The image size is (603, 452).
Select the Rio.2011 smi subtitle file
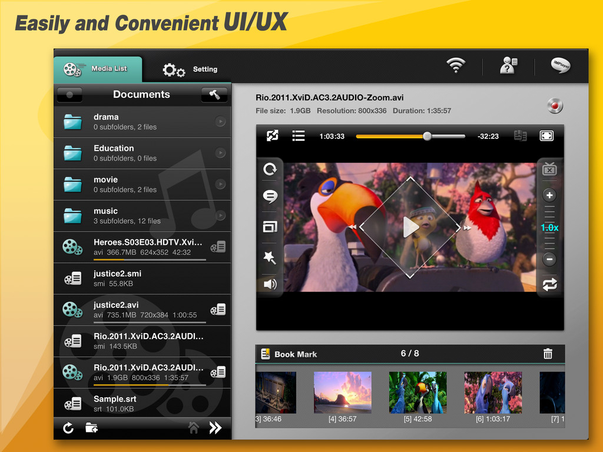click(x=143, y=341)
